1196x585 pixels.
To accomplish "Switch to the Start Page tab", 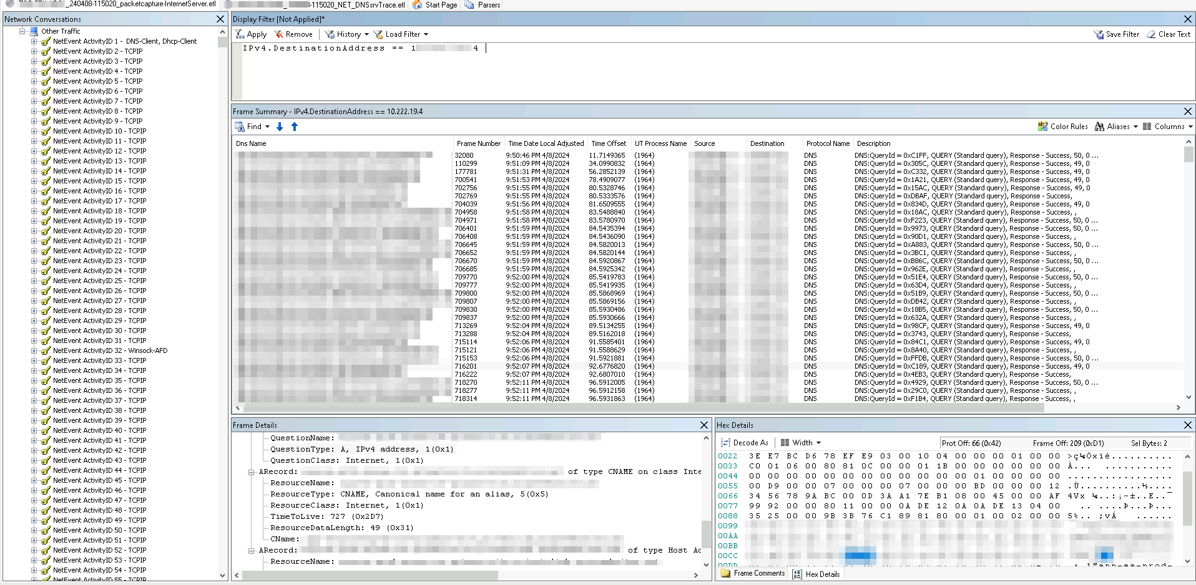I will (x=435, y=4).
